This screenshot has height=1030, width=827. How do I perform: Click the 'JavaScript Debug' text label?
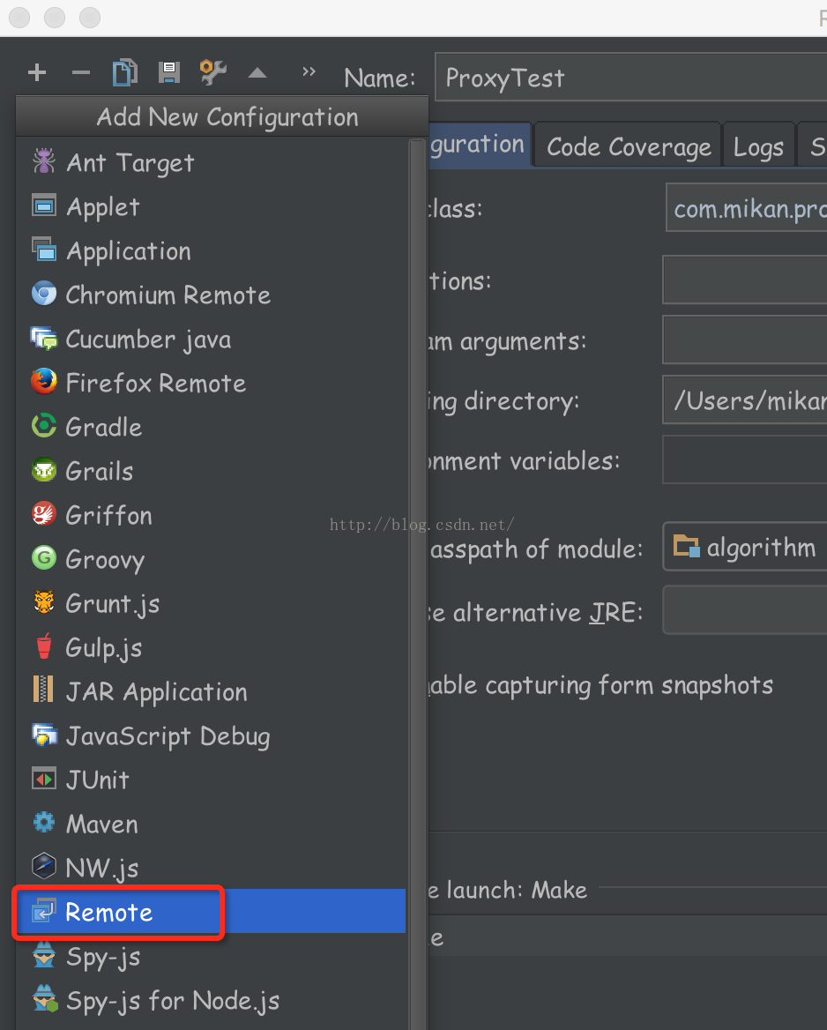coord(168,736)
